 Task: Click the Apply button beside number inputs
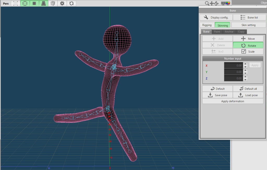click(255, 65)
